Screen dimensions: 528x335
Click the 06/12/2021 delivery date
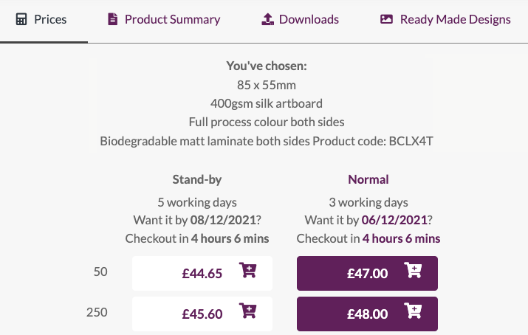[394, 220]
